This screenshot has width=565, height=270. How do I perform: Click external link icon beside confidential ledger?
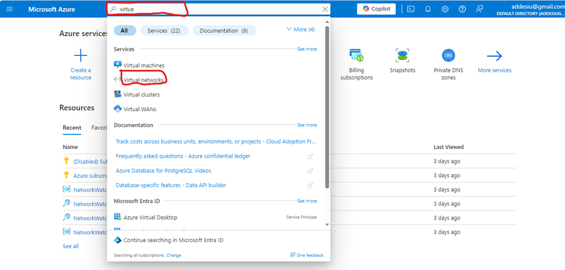[x=310, y=156]
